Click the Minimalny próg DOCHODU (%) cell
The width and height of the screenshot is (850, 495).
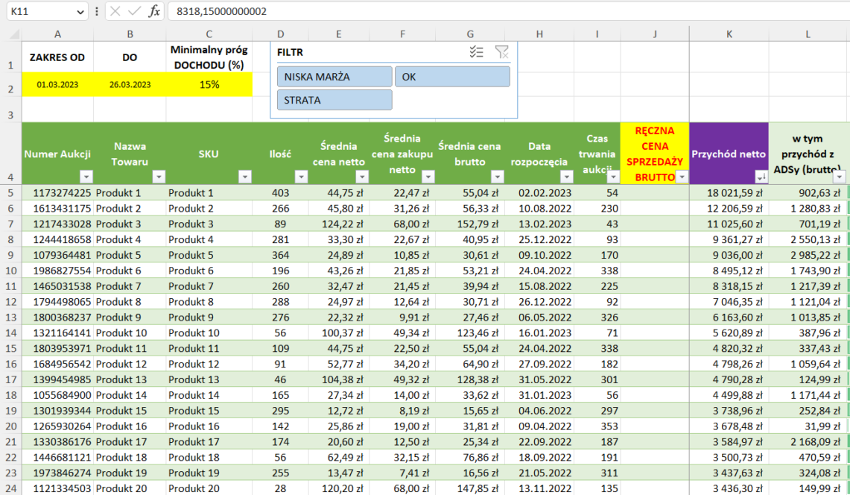point(209,57)
